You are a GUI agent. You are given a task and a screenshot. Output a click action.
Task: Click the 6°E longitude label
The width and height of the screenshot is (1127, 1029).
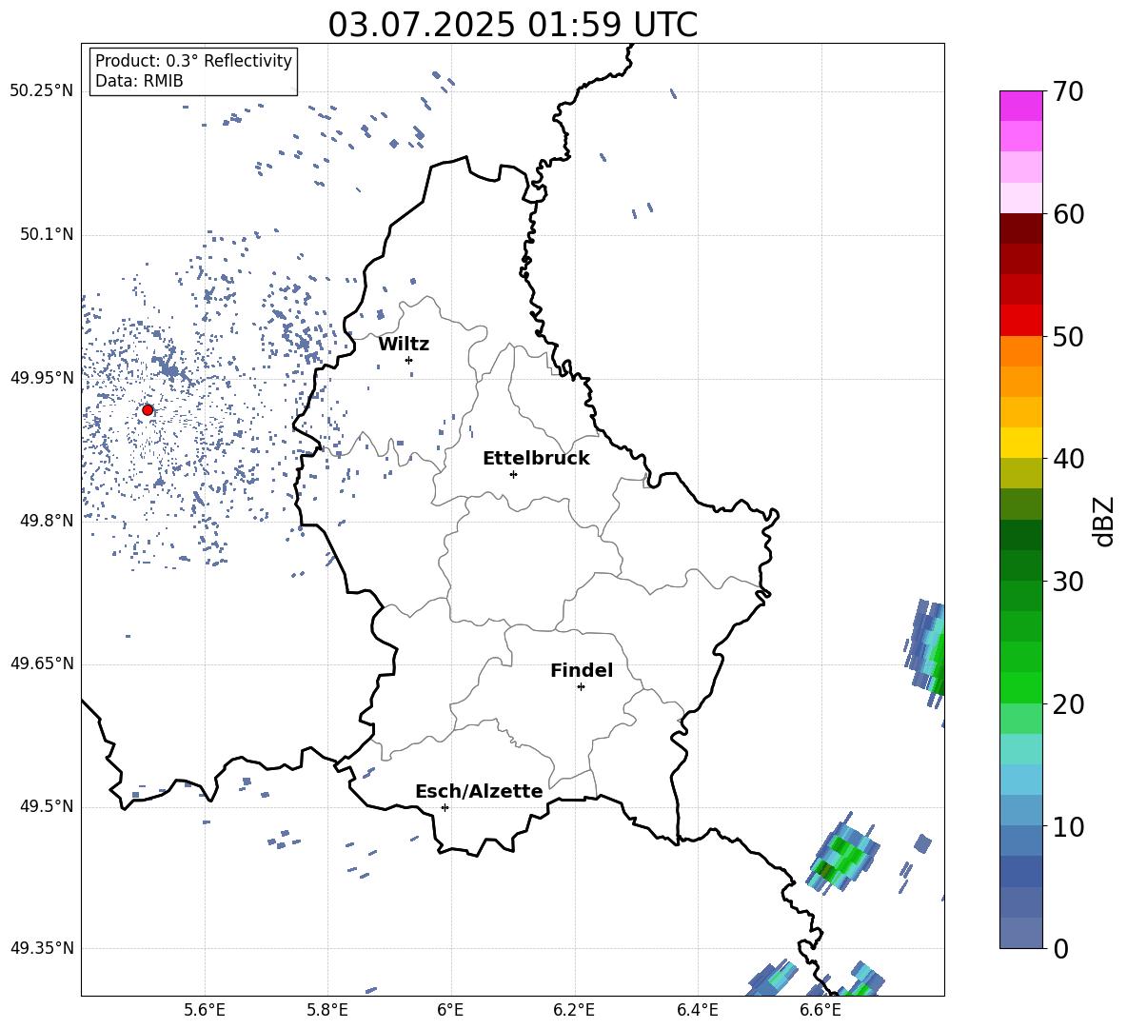coord(450,1011)
